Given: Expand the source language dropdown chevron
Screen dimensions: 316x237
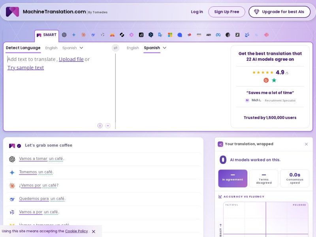Looking at the screenshot, I should pos(81,48).
